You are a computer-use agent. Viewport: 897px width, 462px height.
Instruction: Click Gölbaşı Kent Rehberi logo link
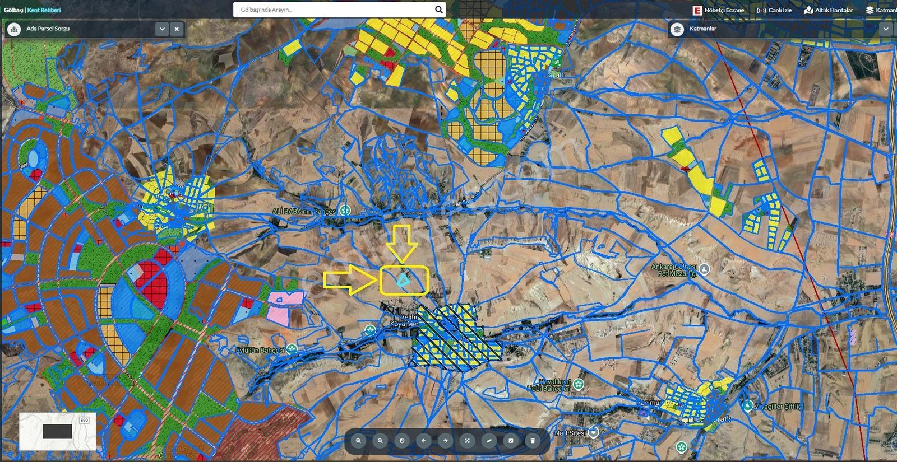33,10
